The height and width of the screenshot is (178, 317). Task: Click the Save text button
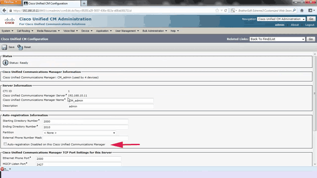coord(11,47)
